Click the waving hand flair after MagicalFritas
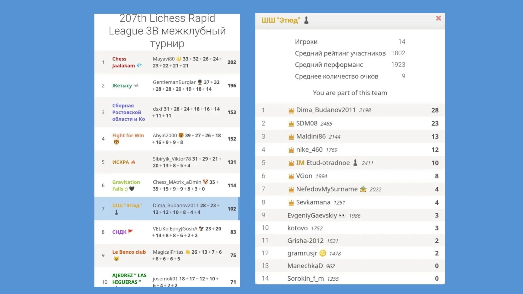This screenshot has width=523, height=294. [187, 252]
